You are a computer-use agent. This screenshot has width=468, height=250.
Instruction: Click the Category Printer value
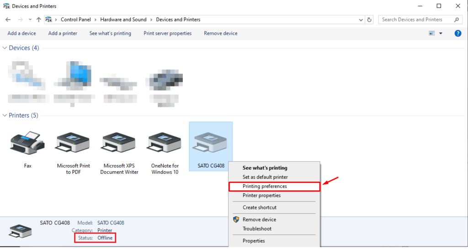click(x=105, y=230)
